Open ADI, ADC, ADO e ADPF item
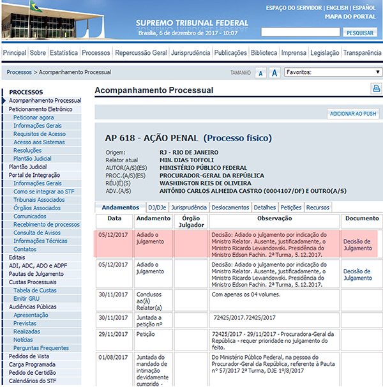Viewport: 383px width, 387px height. pos(38,266)
